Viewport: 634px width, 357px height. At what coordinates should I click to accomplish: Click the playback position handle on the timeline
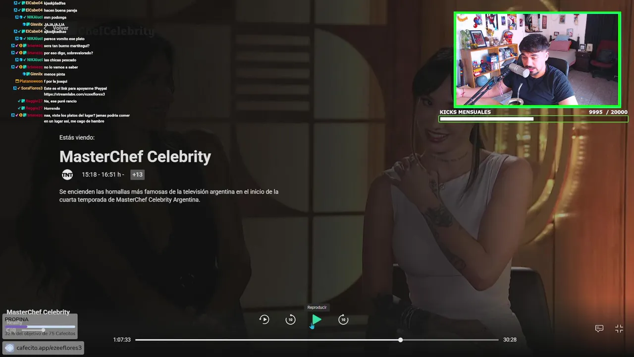pos(400,340)
